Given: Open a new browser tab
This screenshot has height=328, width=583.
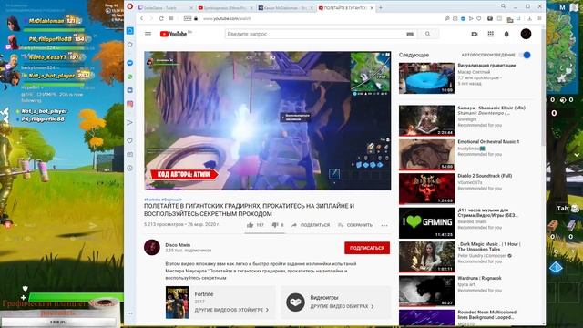Looking at the screenshot, I should 381,7.
